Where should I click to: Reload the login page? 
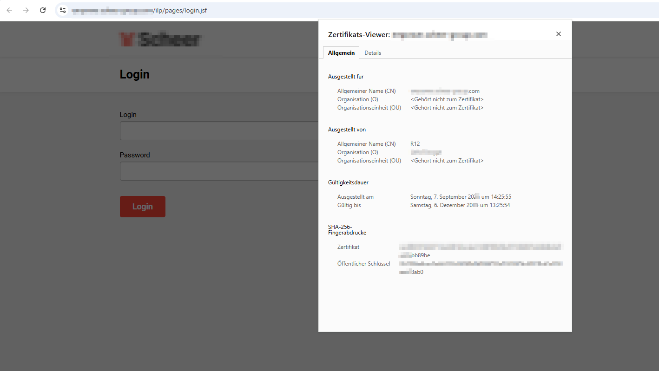pos(43,10)
